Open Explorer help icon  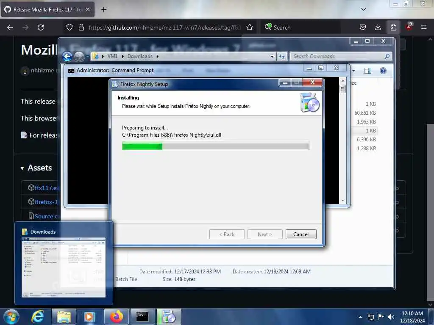383,71
